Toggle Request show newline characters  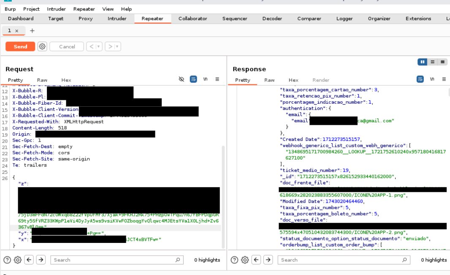tap(205, 79)
